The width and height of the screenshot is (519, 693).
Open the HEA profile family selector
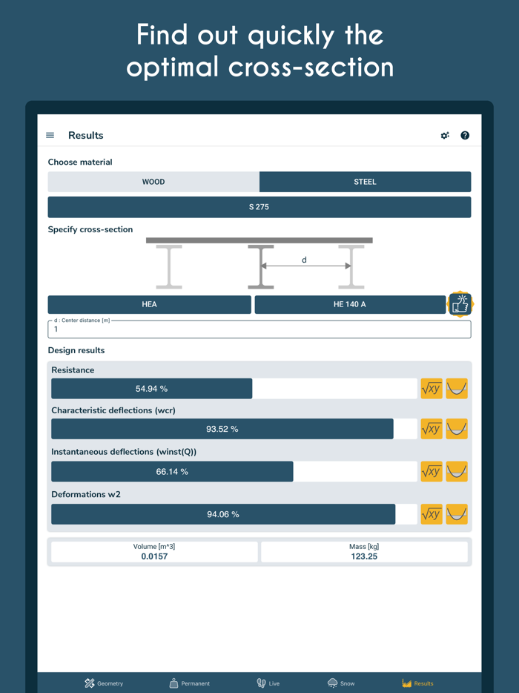click(x=149, y=304)
